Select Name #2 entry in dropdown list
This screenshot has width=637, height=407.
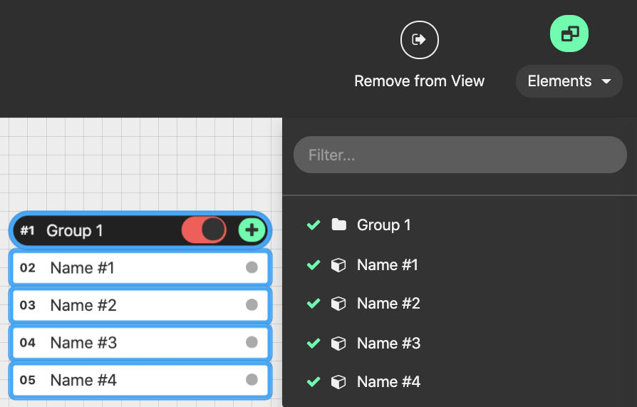click(388, 304)
